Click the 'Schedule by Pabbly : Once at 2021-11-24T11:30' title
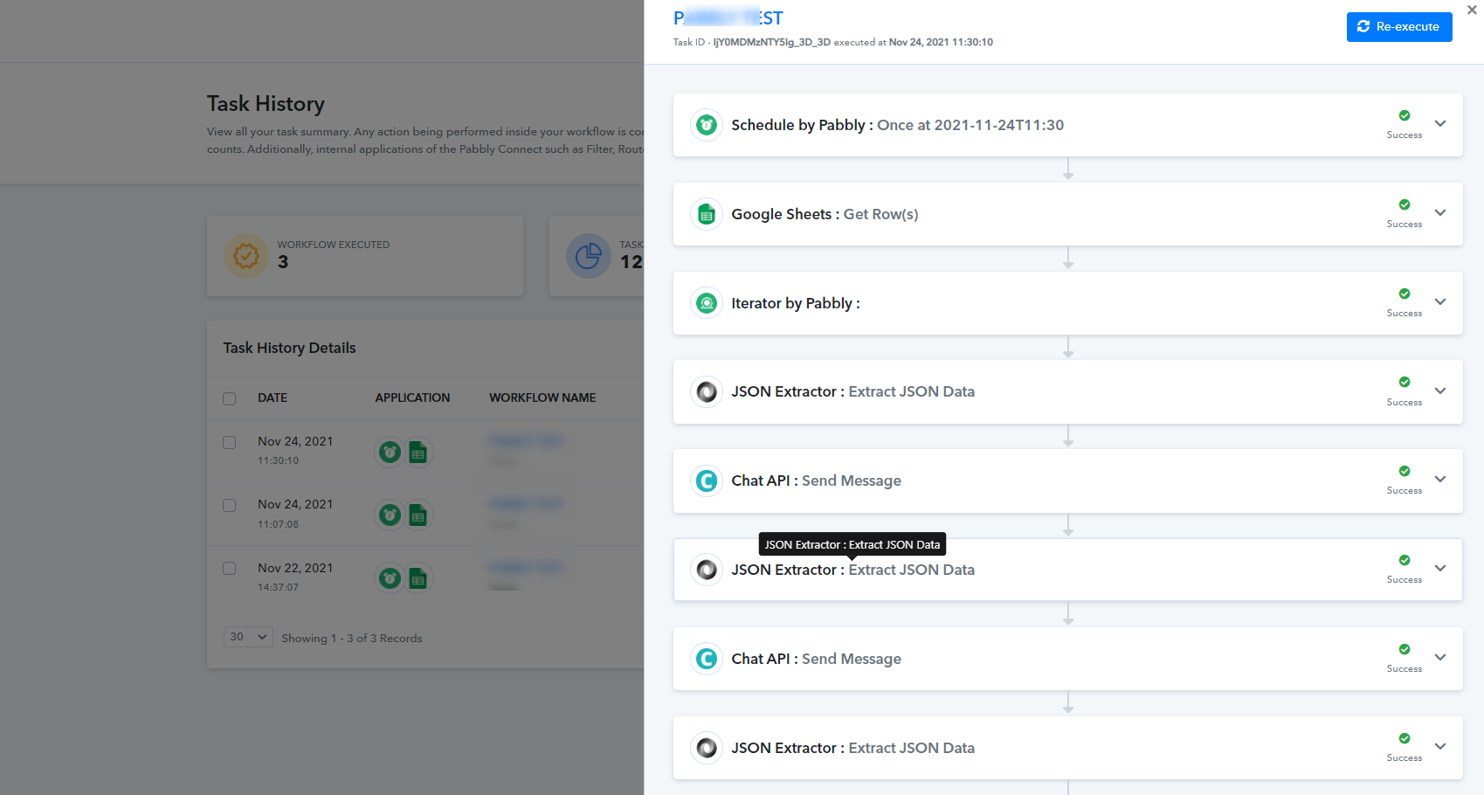The image size is (1484, 795). (897, 125)
